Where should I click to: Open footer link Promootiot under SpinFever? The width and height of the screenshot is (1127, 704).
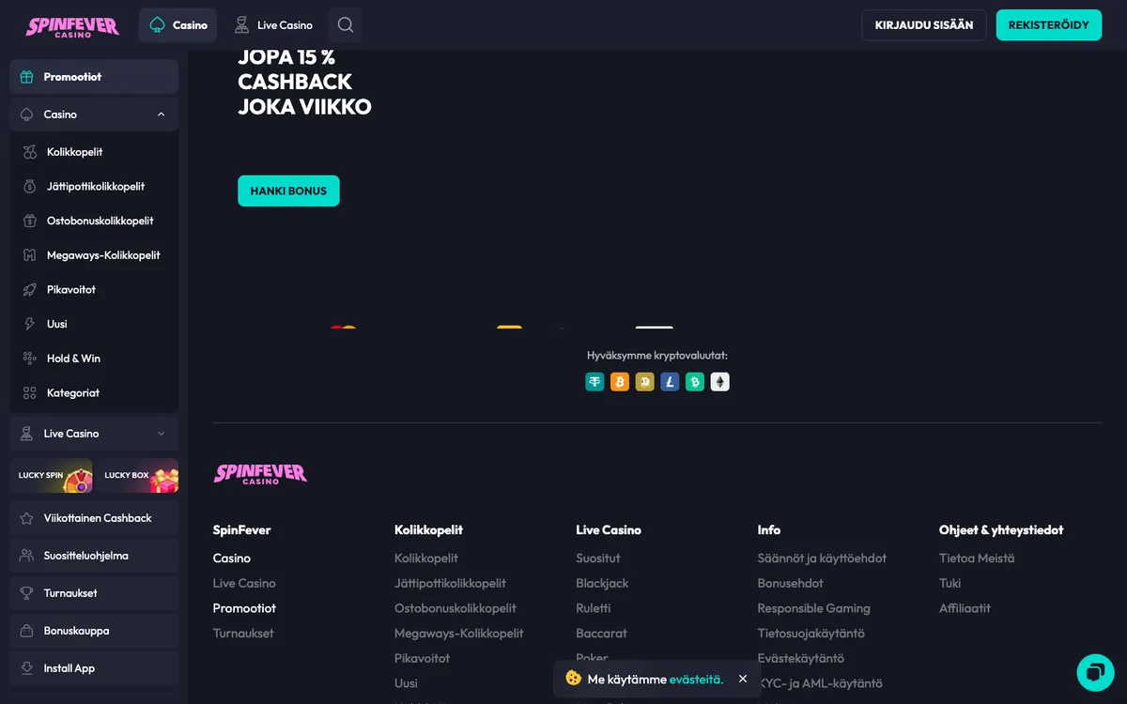coord(244,608)
